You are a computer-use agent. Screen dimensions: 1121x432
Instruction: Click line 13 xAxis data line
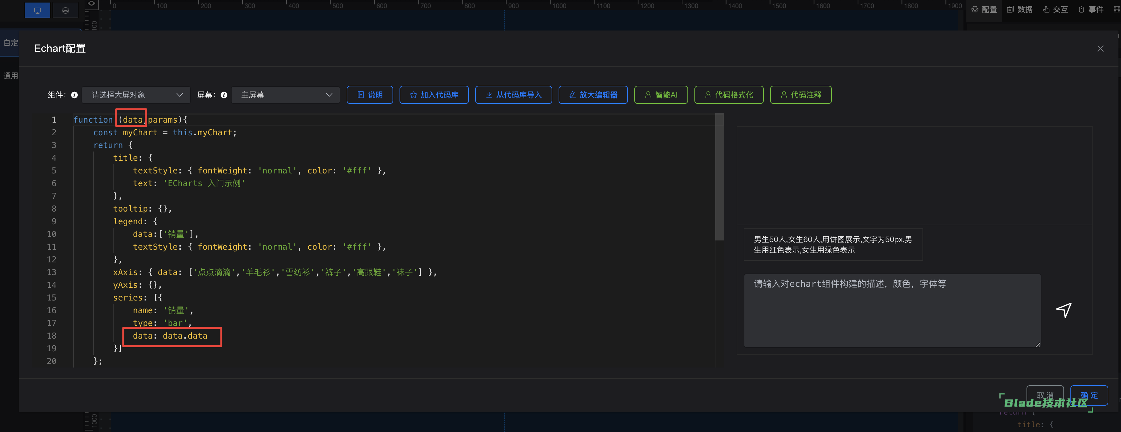click(x=275, y=272)
